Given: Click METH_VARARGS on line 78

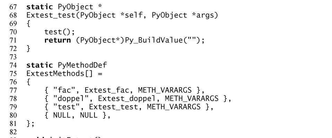Looking at the screenshot, I should tap(191, 99).
